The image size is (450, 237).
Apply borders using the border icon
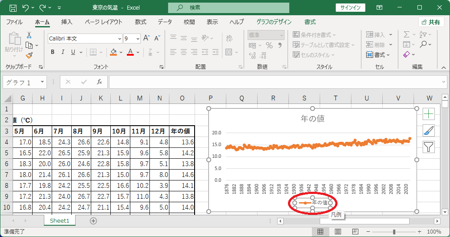(93, 52)
